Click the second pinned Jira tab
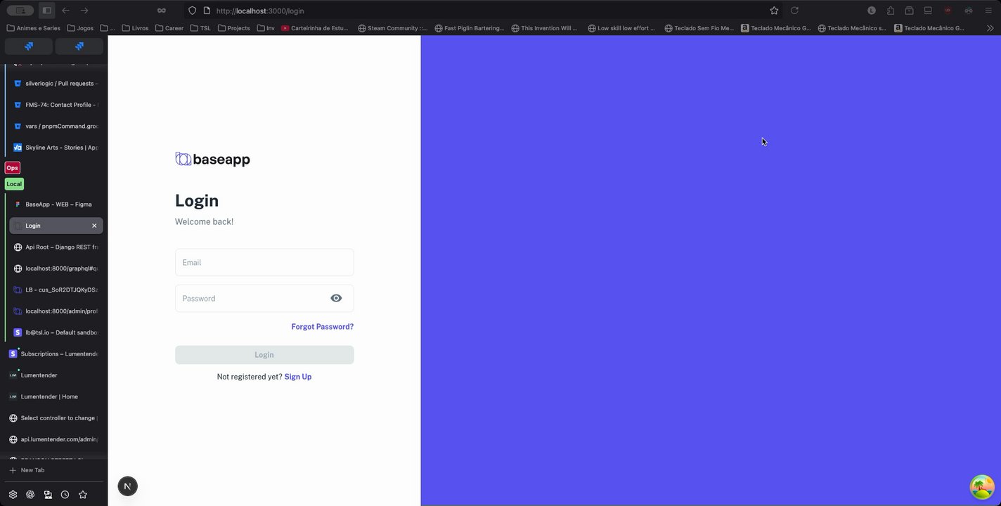 point(79,46)
